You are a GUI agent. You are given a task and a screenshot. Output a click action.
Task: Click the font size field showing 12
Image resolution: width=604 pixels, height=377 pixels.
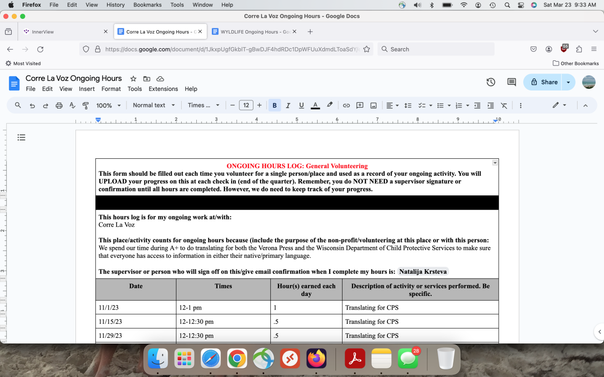(246, 105)
